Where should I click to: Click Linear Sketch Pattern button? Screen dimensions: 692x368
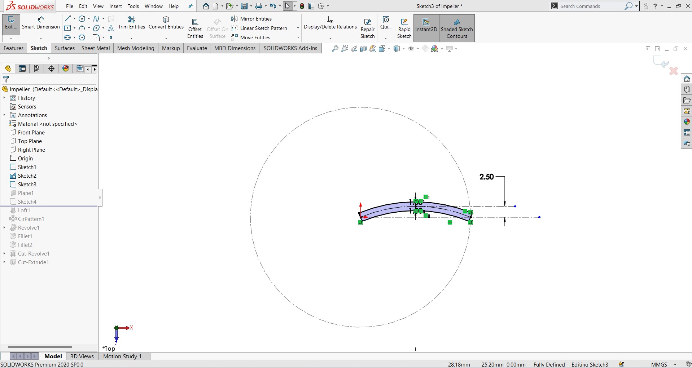[x=259, y=28]
